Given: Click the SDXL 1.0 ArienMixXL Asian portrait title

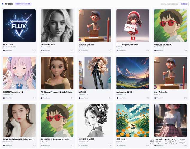Looking at the screenshot, I should 19,140.
